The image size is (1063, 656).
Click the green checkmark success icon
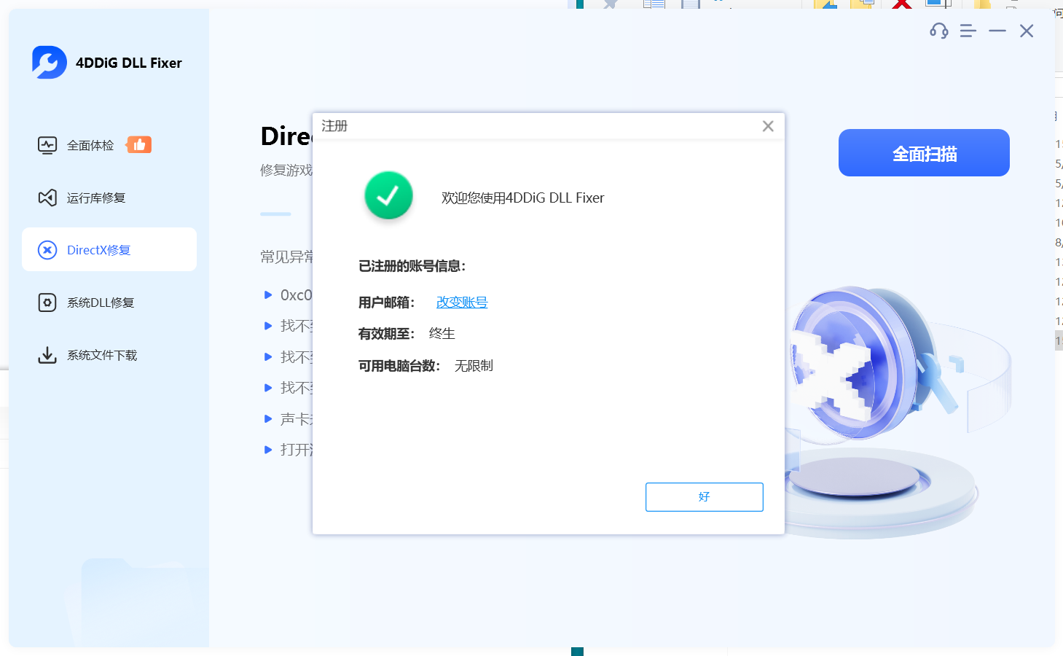[x=388, y=195]
